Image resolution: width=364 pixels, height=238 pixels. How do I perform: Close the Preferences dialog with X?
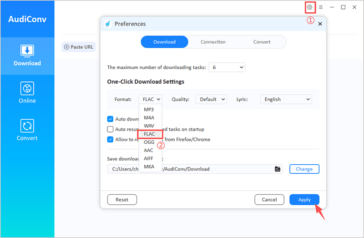pos(320,24)
